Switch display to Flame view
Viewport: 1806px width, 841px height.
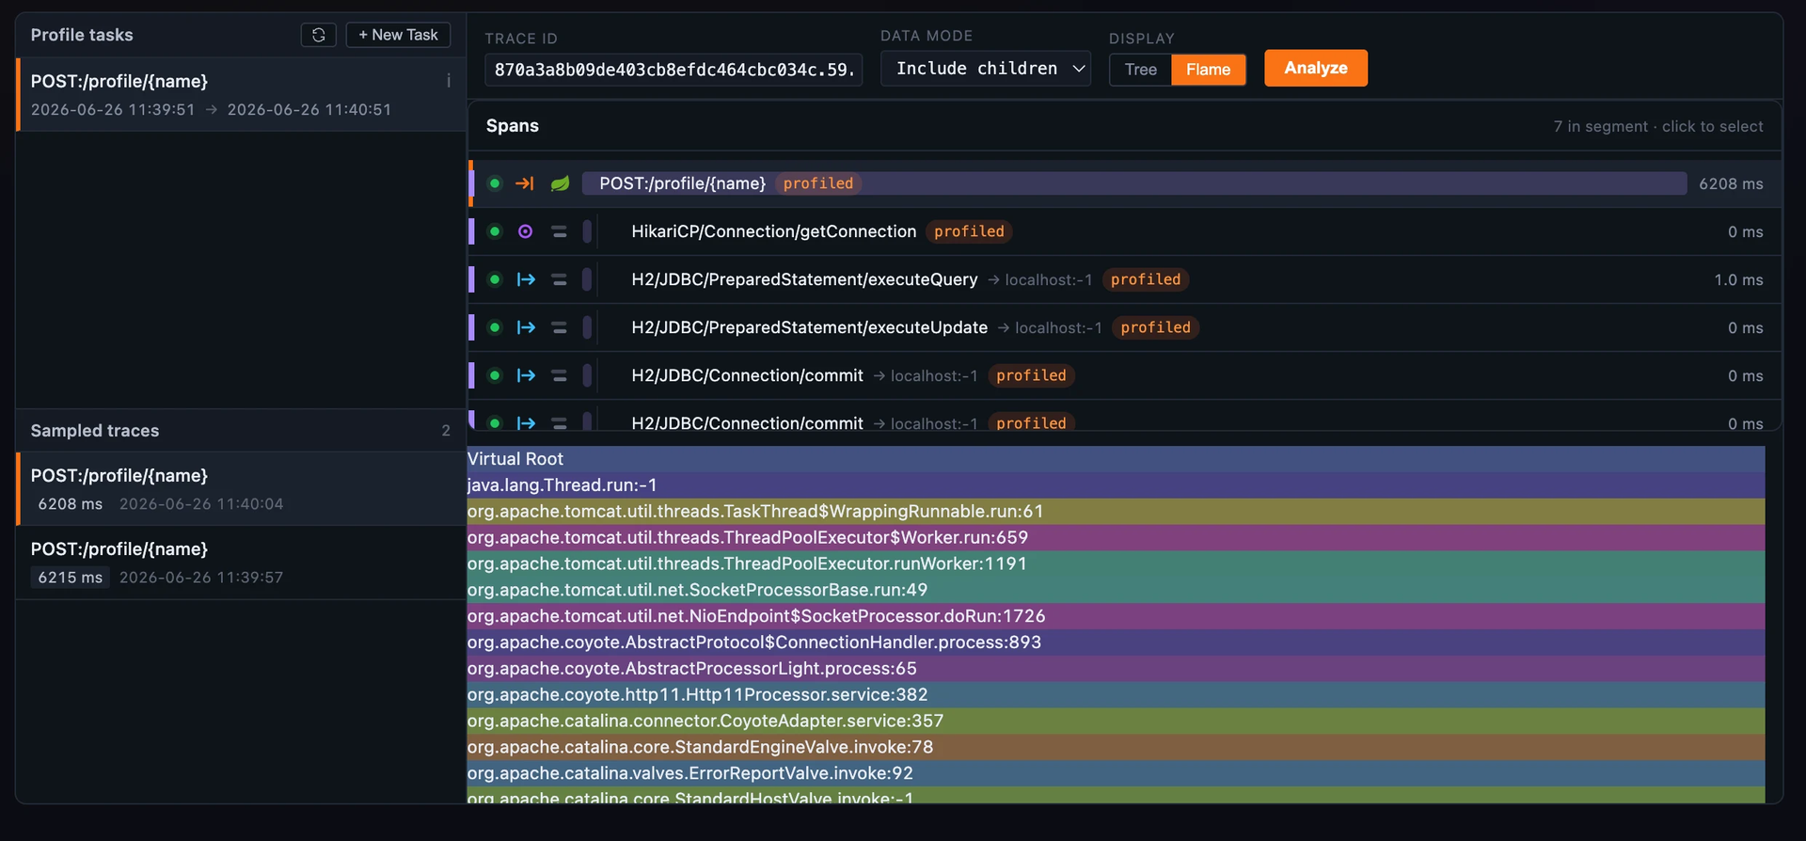coord(1208,70)
